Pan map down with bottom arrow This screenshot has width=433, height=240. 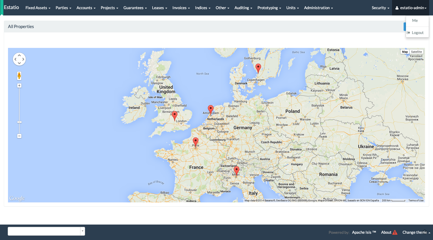click(x=19, y=63)
